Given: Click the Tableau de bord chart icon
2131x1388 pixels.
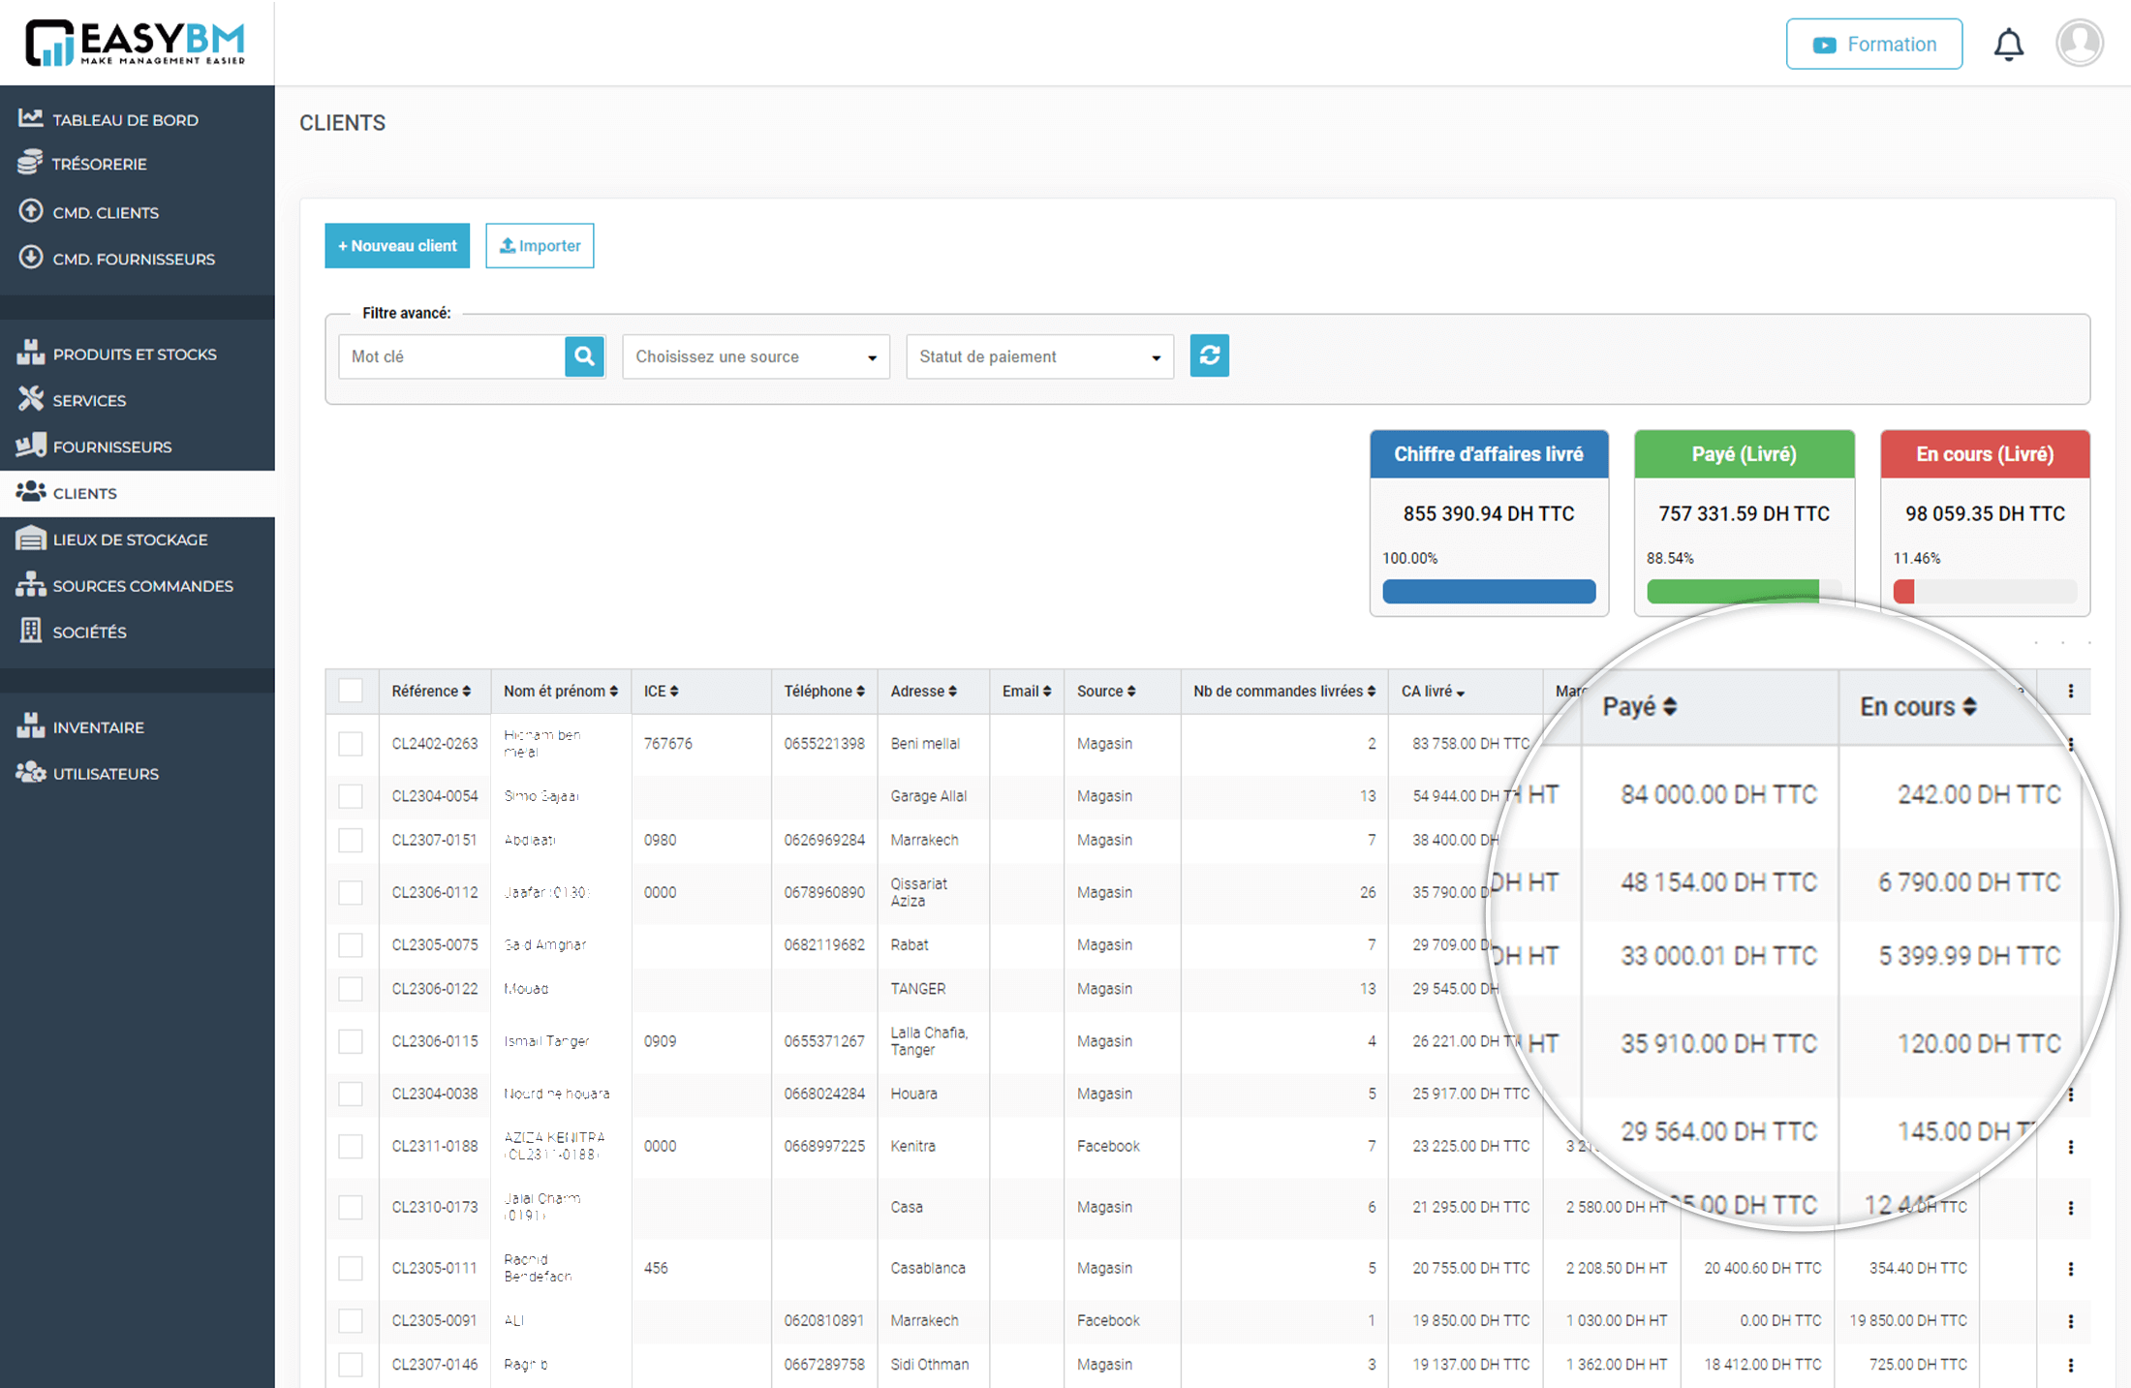Looking at the screenshot, I should point(30,118).
